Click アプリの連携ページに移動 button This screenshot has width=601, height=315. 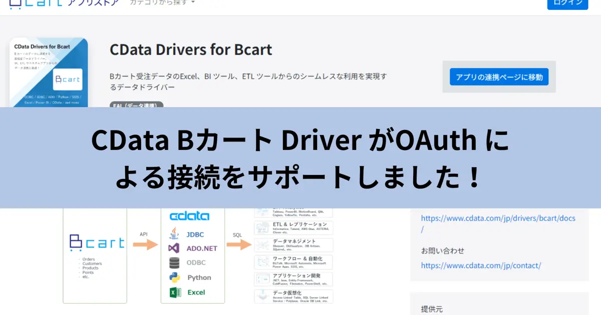point(499,77)
